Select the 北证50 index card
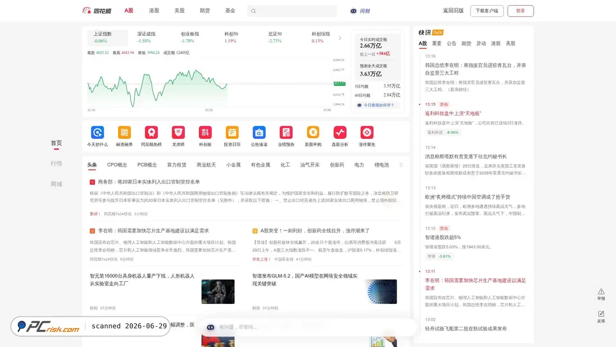This screenshot has height=347, width=616. pyautogui.click(x=274, y=38)
